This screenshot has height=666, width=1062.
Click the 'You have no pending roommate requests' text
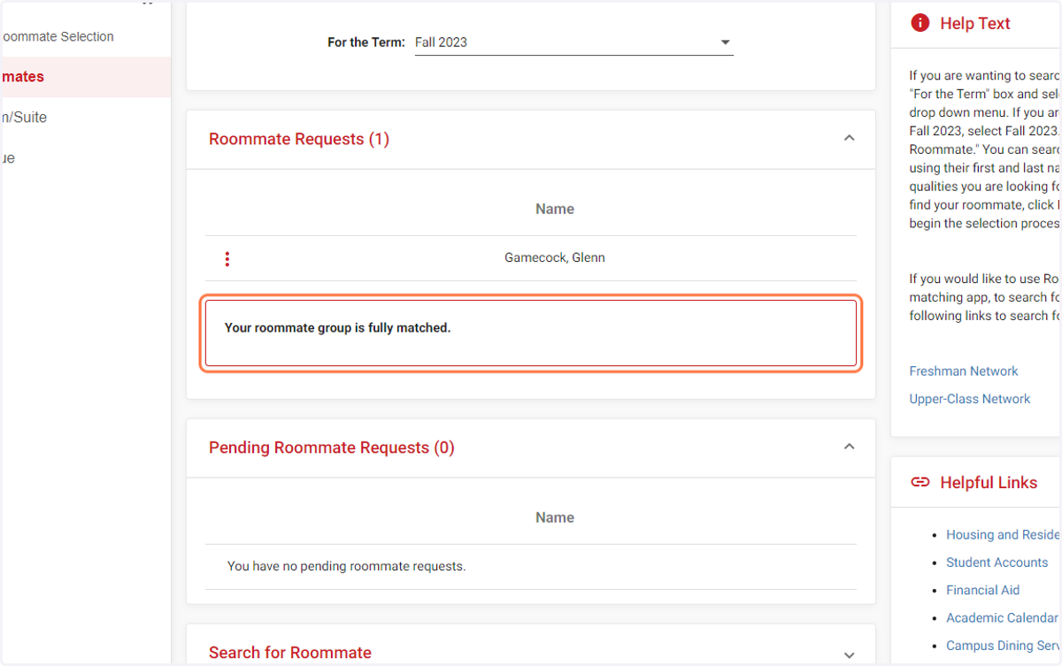346,566
